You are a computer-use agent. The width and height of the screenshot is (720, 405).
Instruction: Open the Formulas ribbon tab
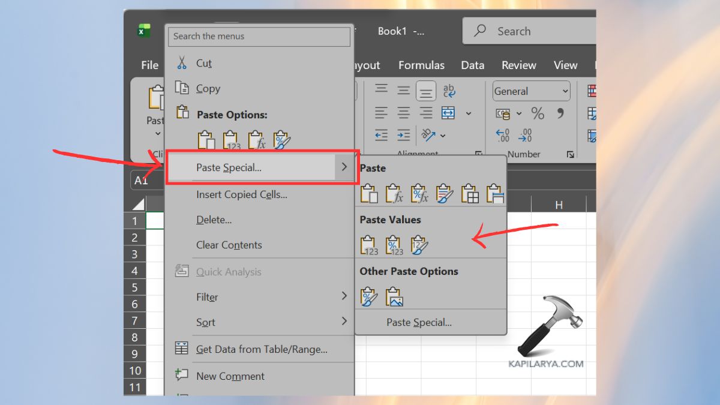coord(421,65)
